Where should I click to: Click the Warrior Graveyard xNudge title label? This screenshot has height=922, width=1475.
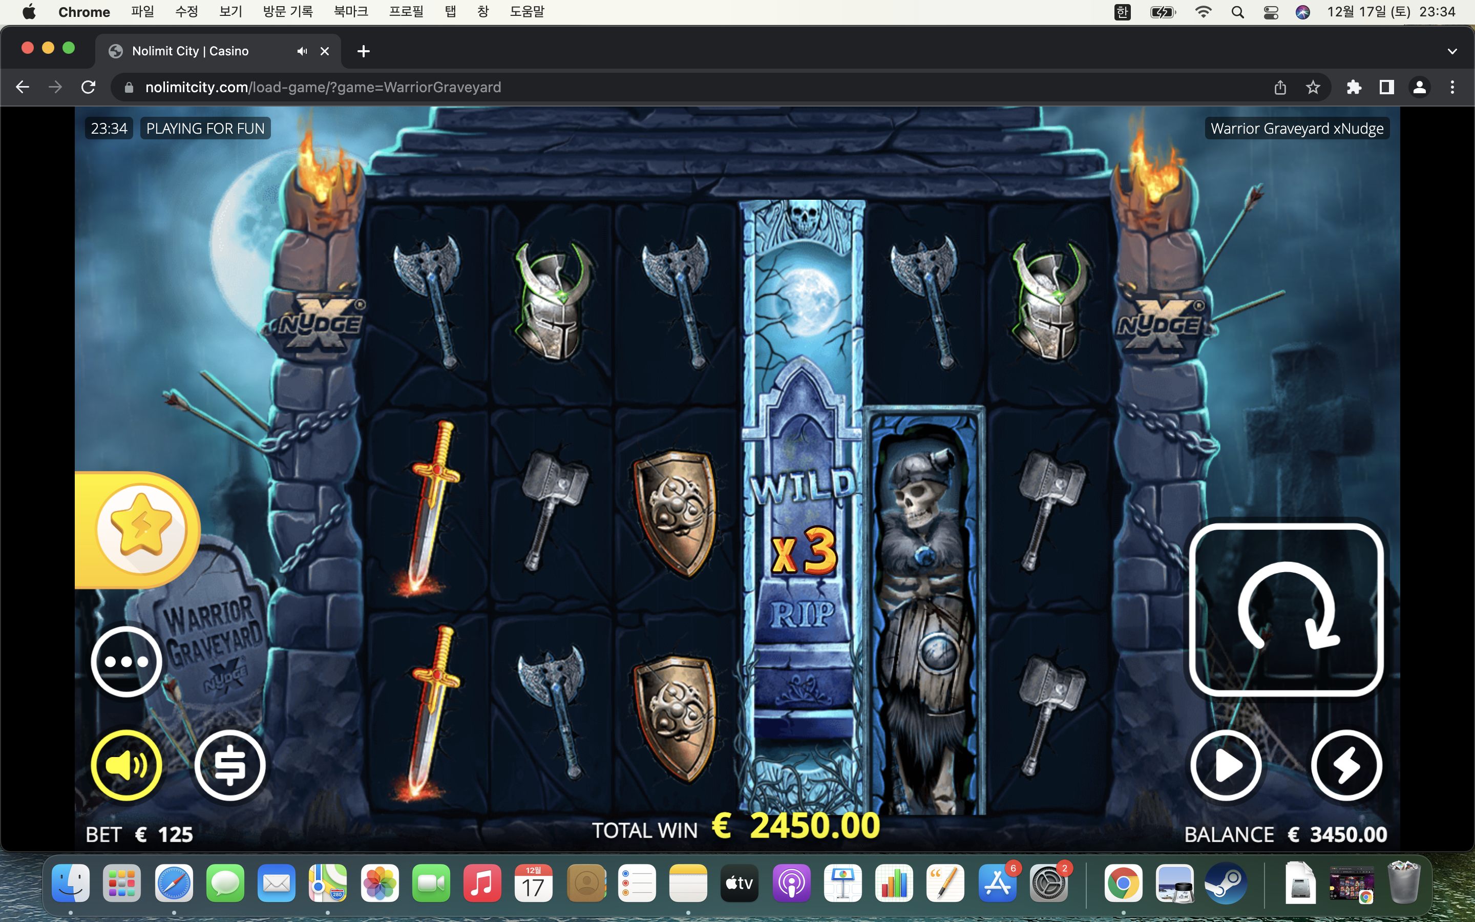pos(1297,129)
